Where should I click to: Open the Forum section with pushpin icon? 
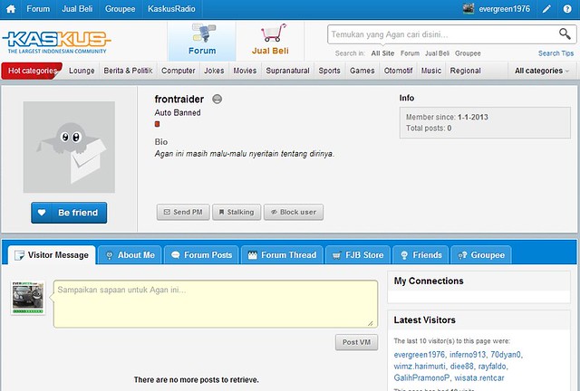tap(201, 41)
